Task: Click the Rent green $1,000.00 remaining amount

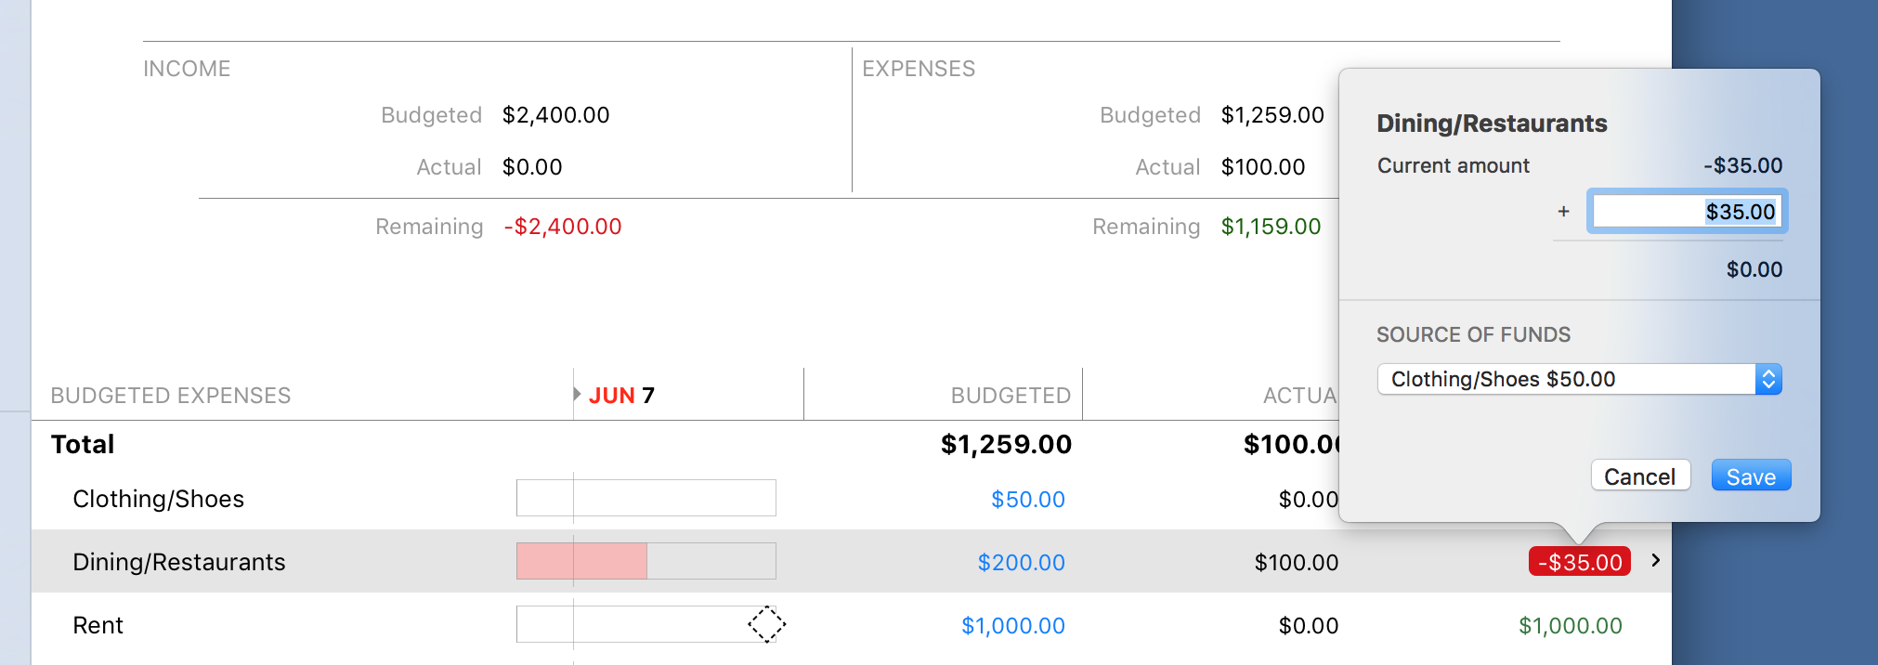Action: click(1570, 626)
